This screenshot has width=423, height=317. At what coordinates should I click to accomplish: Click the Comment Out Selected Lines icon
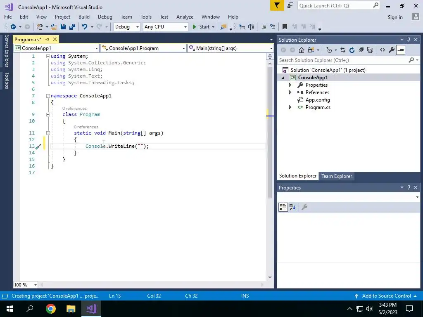click(264, 27)
